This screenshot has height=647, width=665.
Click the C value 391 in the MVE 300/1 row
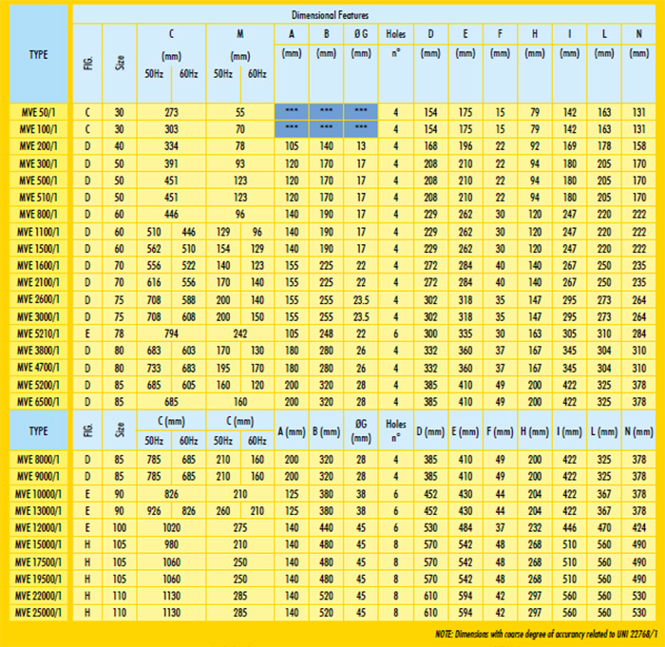pyautogui.click(x=171, y=163)
